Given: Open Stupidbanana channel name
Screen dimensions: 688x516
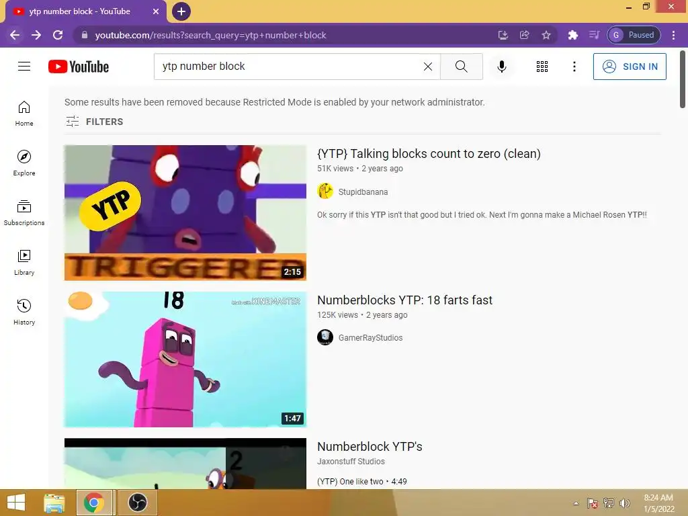Looking at the screenshot, I should click(x=363, y=191).
